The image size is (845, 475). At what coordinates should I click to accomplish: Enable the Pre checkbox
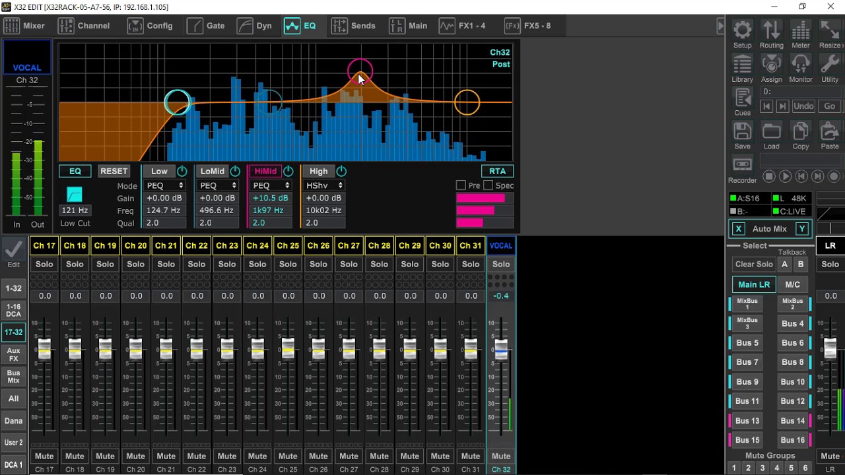pyautogui.click(x=461, y=185)
